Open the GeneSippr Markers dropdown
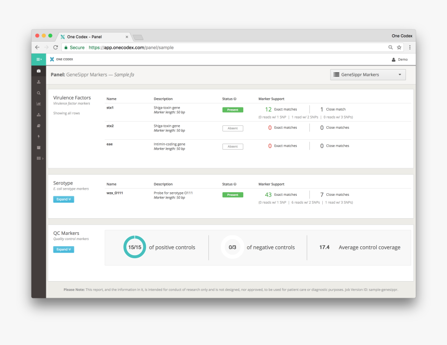 point(367,74)
